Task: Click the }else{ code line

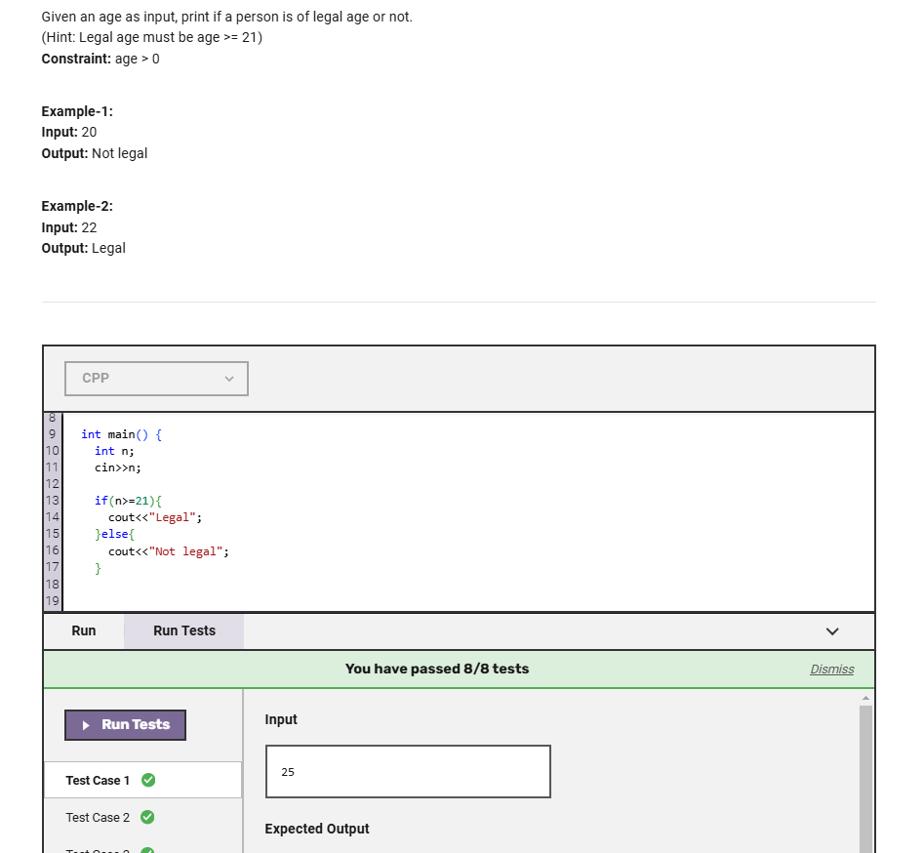Action: [x=114, y=534]
